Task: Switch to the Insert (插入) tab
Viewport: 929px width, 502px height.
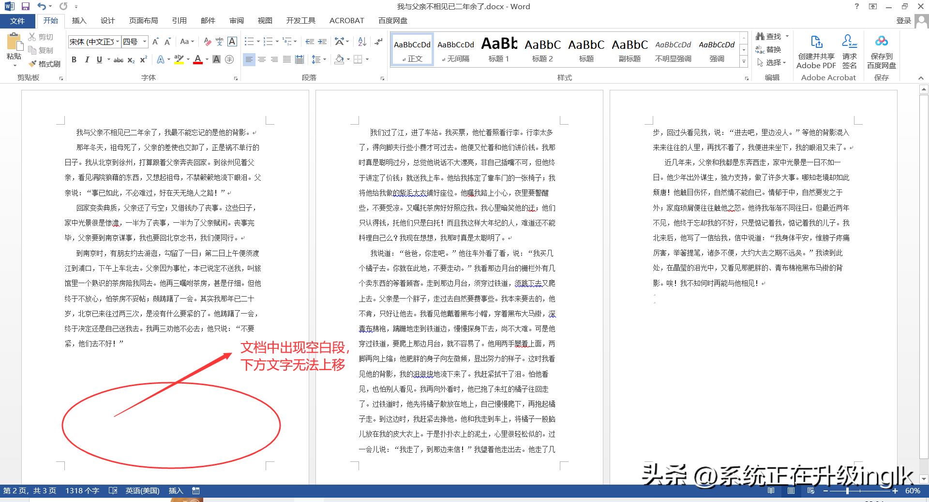Action: (79, 21)
